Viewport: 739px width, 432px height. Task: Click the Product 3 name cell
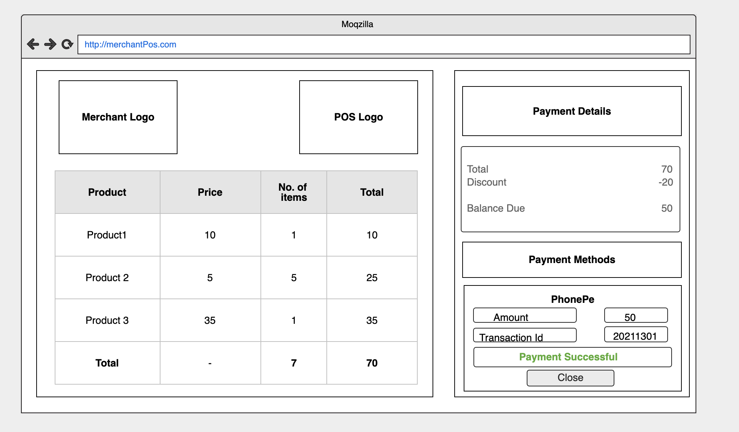pos(107,320)
